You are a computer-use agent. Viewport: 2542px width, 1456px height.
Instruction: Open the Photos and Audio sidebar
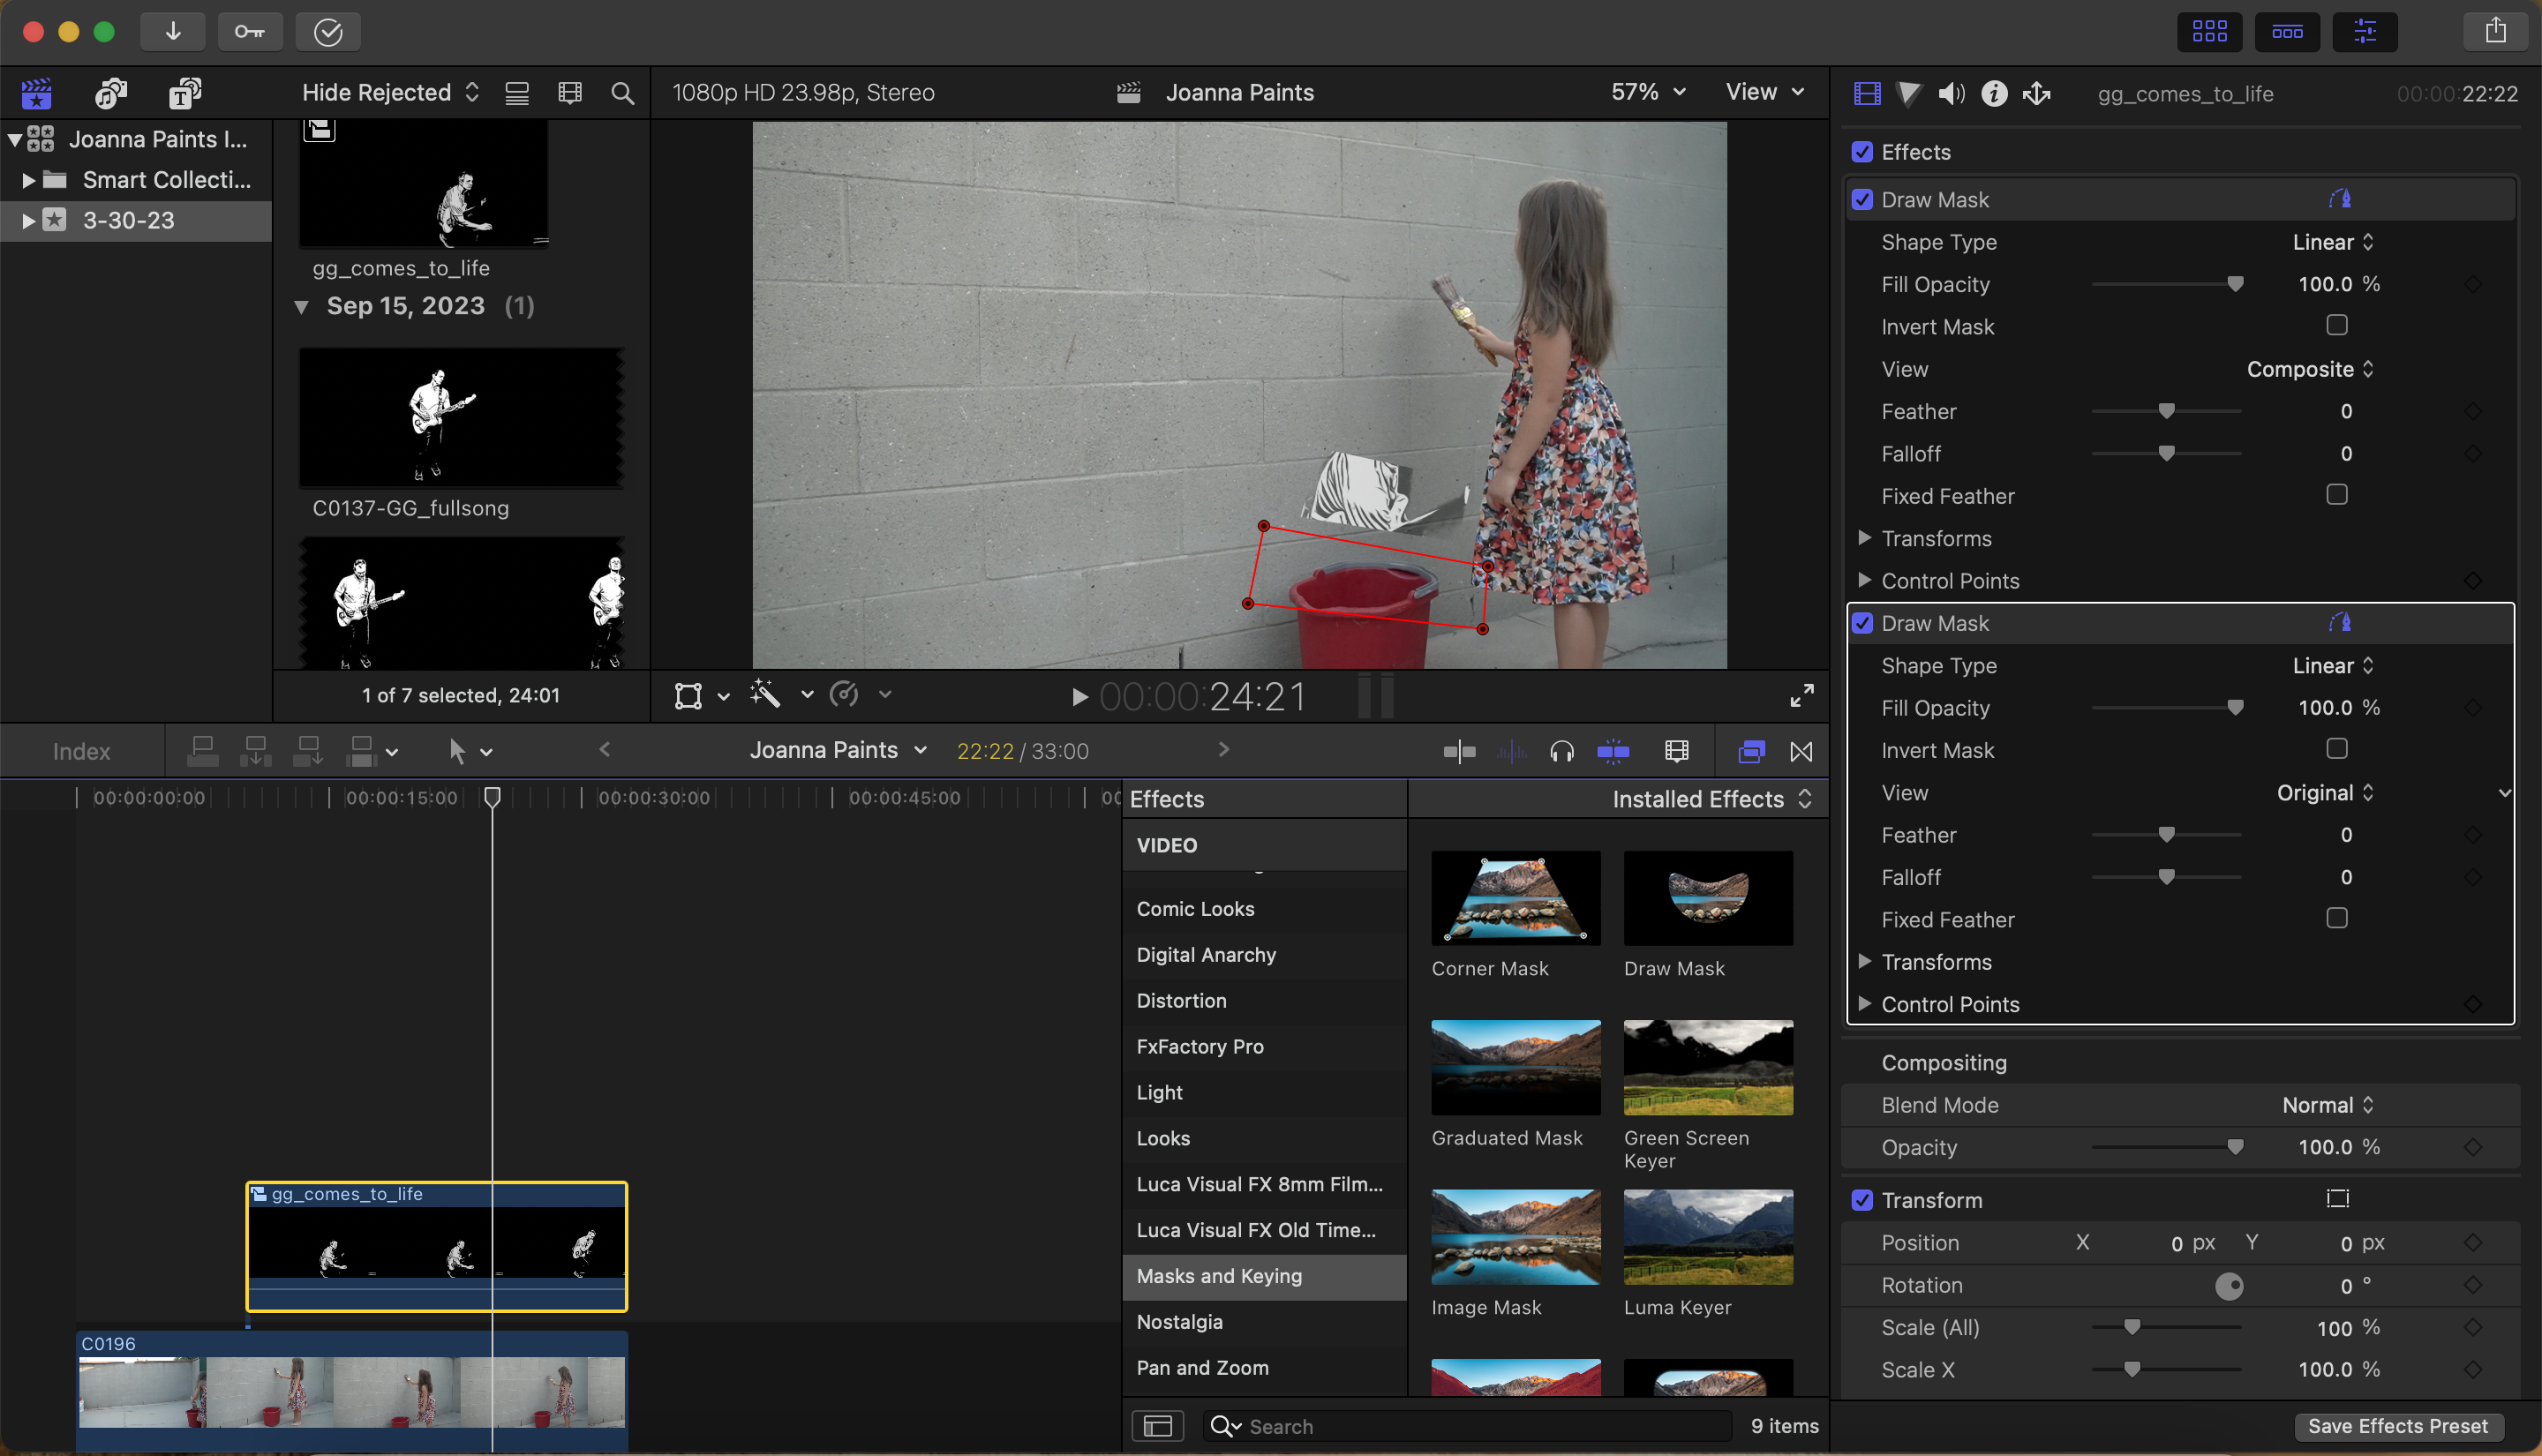point(111,93)
